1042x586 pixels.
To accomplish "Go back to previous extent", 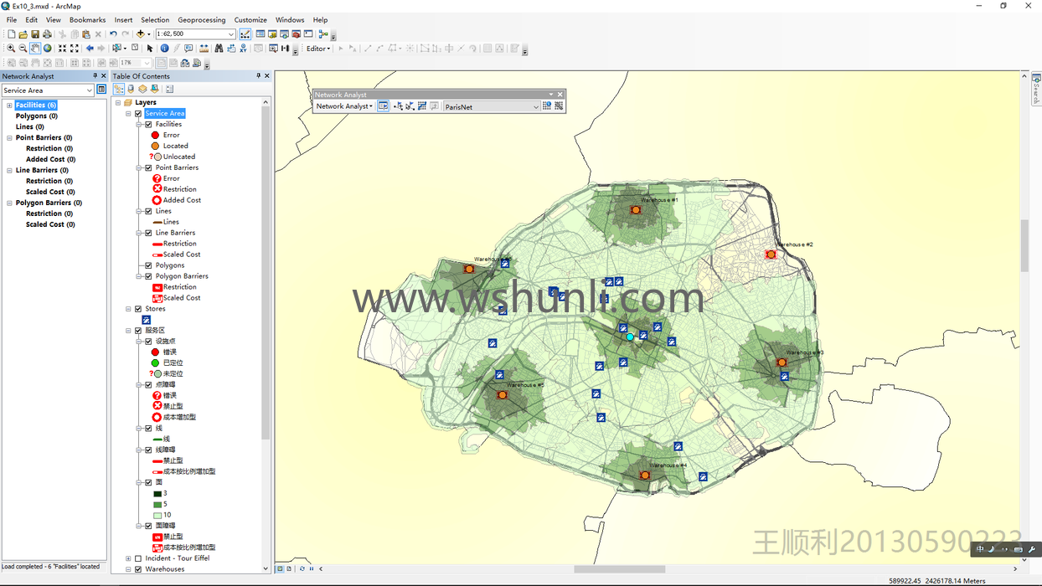I will (x=90, y=49).
